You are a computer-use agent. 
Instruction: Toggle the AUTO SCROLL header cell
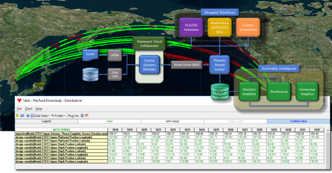pyautogui.click(x=61, y=130)
